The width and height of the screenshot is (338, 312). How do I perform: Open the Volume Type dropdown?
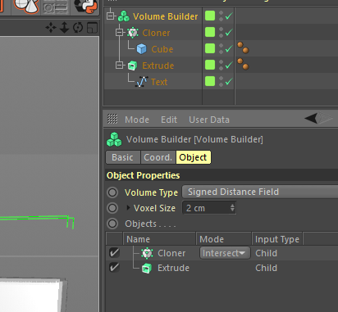point(260,192)
